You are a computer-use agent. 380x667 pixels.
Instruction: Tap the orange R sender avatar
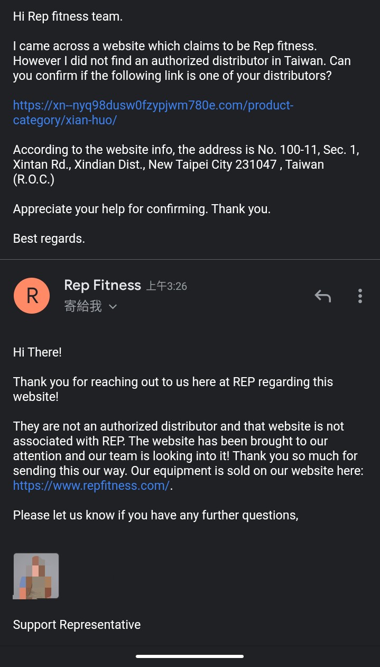pos(32,296)
